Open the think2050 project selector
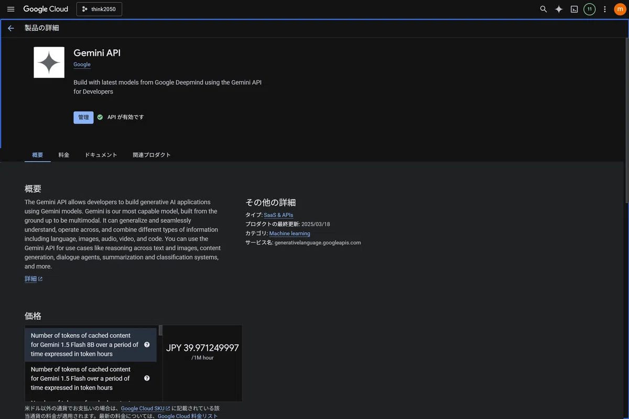 coord(99,9)
